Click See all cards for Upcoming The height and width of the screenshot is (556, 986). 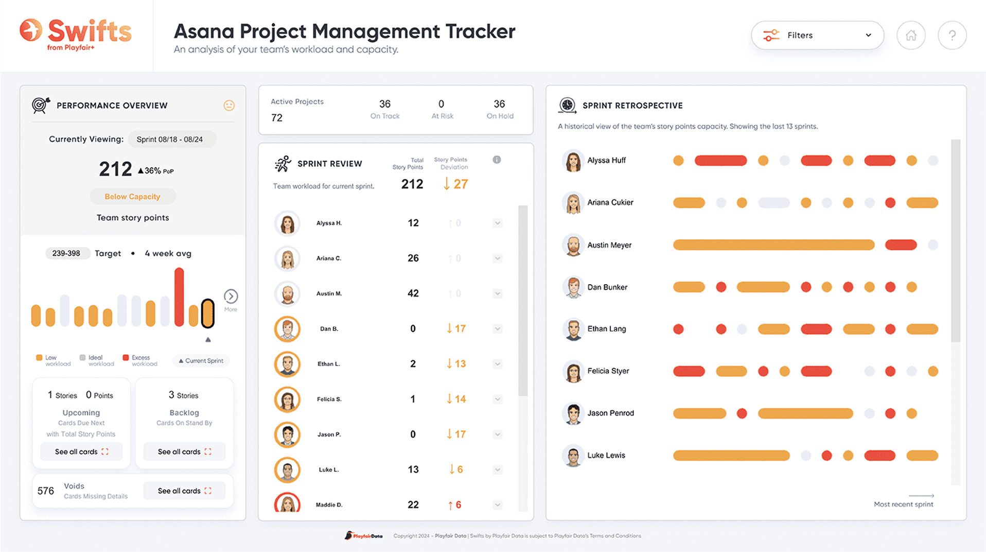pos(81,451)
